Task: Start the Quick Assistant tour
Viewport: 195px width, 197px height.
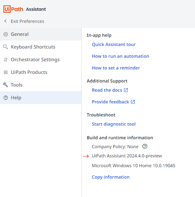Action: [114, 44]
